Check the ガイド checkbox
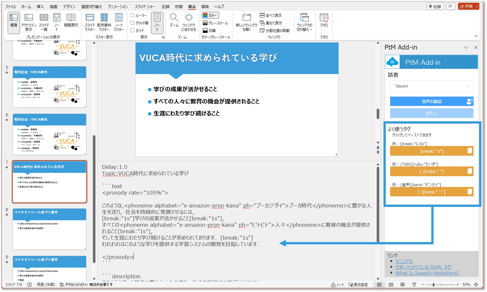The image size is (487, 292). click(x=133, y=30)
